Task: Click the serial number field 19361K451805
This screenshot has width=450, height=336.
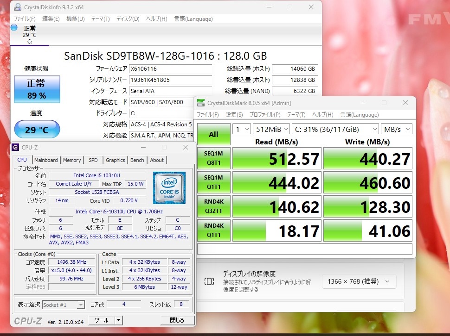Action: (170, 80)
